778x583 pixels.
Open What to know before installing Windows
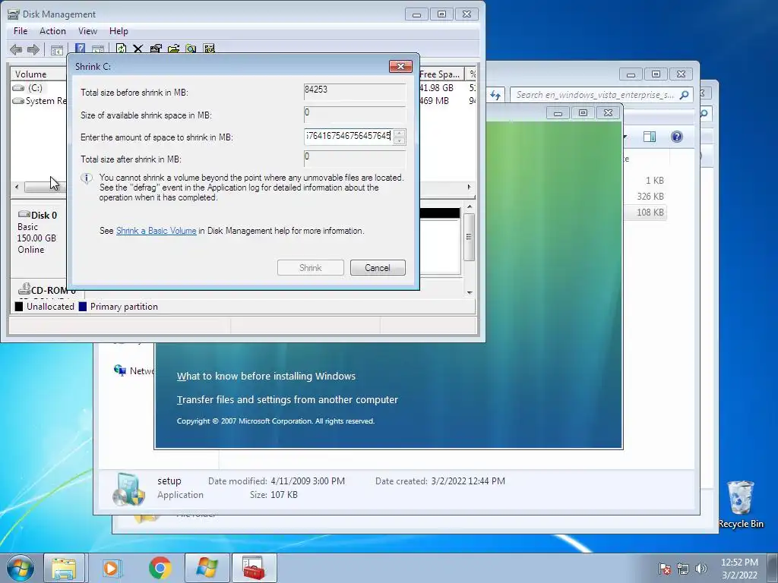tap(266, 377)
